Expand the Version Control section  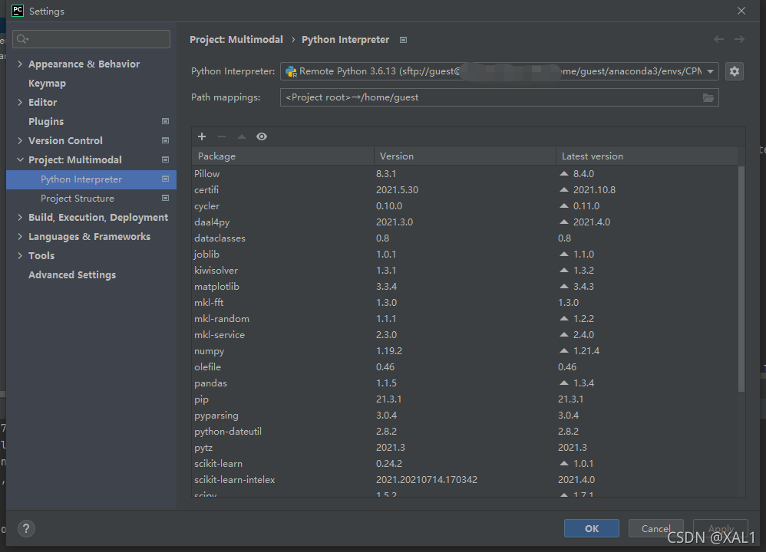pyautogui.click(x=20, y=140)
